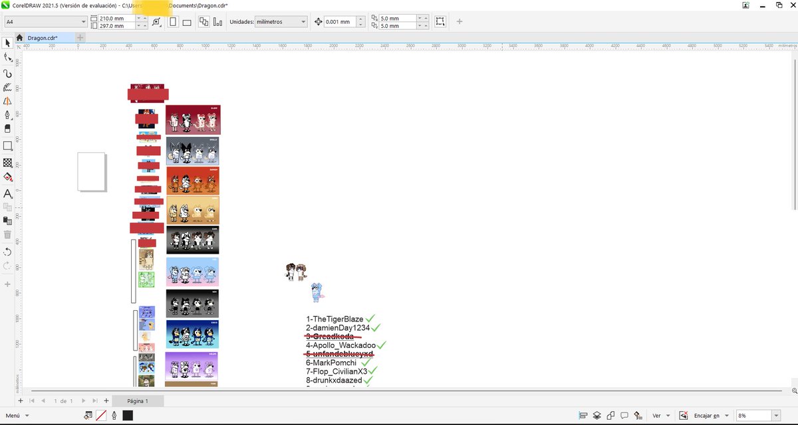Go to the last page arrow
The height and width of the screenshot is (425, 798).
click(94, 400)
